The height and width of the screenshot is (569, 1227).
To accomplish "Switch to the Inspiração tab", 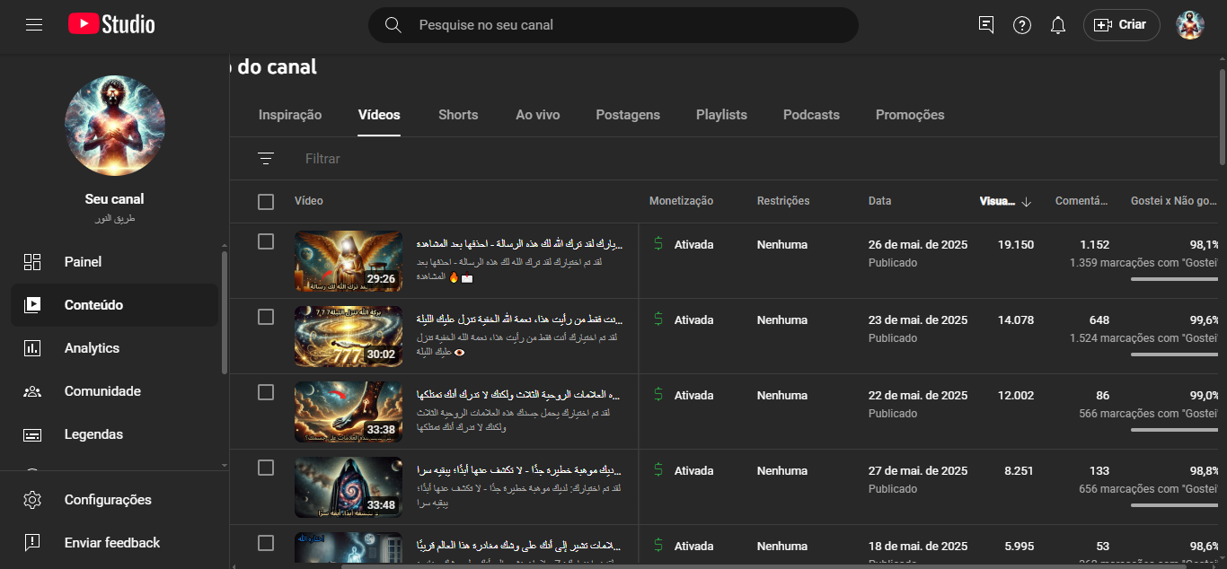I will (x=290, y=115).
